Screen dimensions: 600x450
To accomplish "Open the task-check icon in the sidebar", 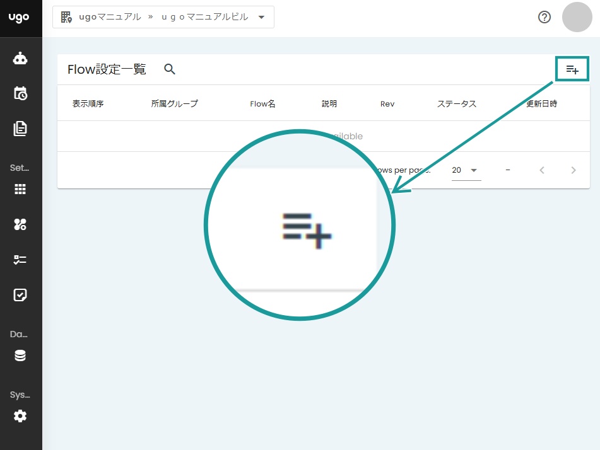I will pyautogui.click(x=21, y=294).
